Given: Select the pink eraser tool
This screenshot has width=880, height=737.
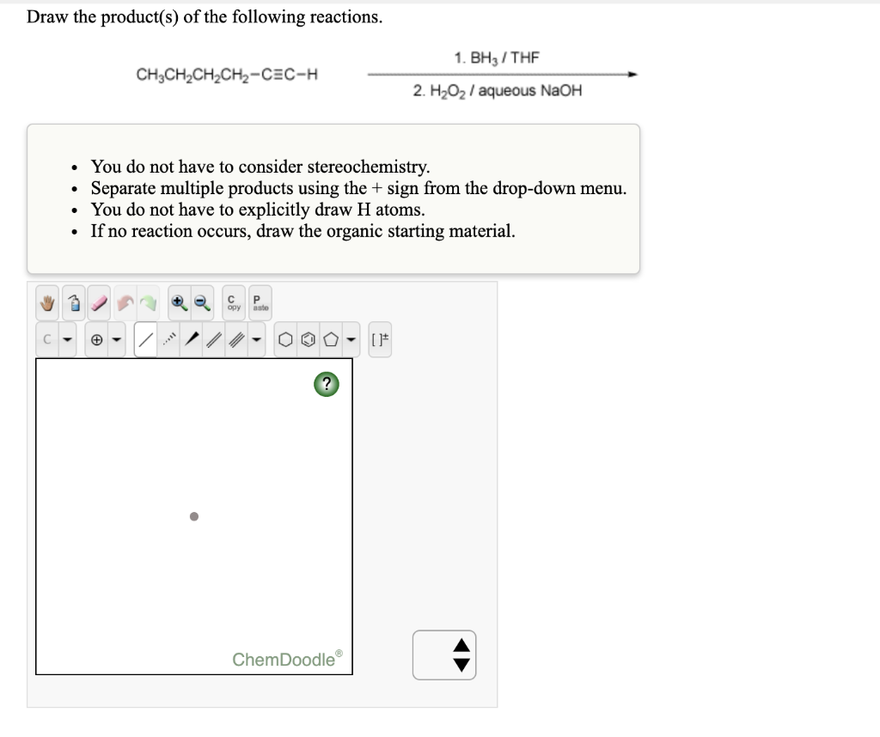Looking at the screenshot, I should 99,301.
